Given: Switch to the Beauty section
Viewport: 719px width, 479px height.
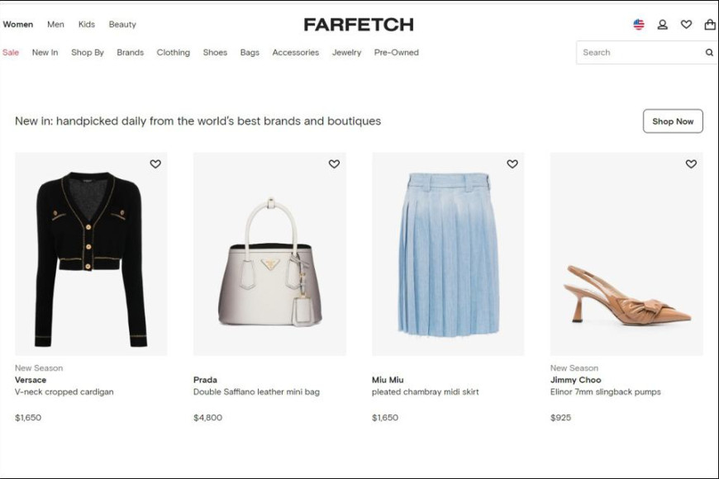Looking at the screenshot, I should click(122, 24).
